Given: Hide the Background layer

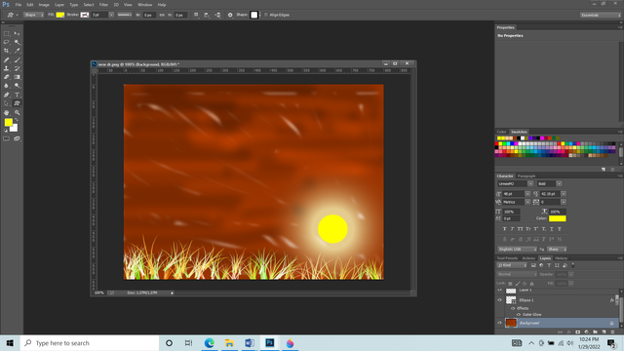Looking at the screenshot, I should (499, 323).
